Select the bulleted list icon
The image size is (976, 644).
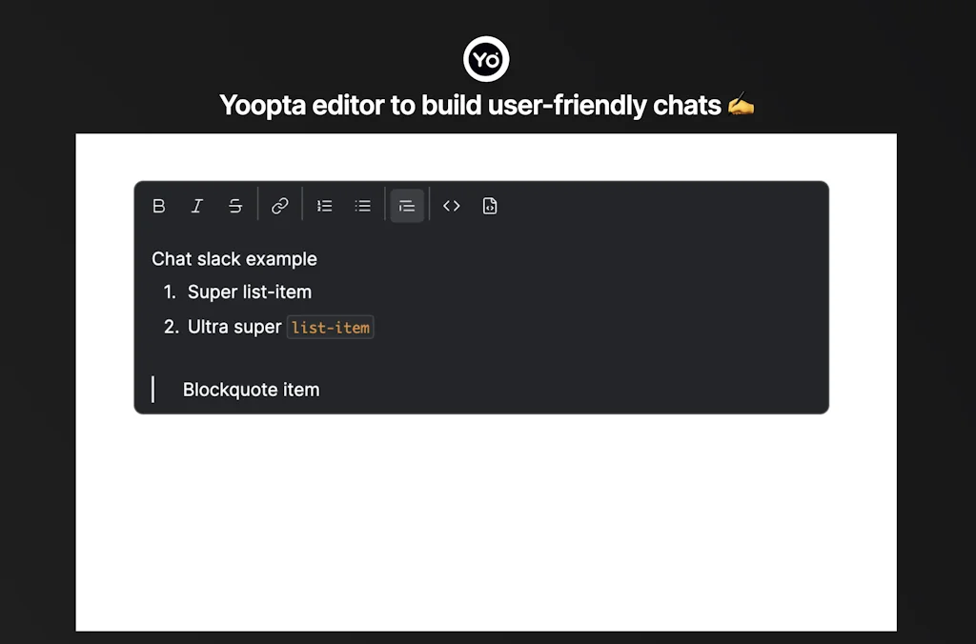click(x=362, y=205)
